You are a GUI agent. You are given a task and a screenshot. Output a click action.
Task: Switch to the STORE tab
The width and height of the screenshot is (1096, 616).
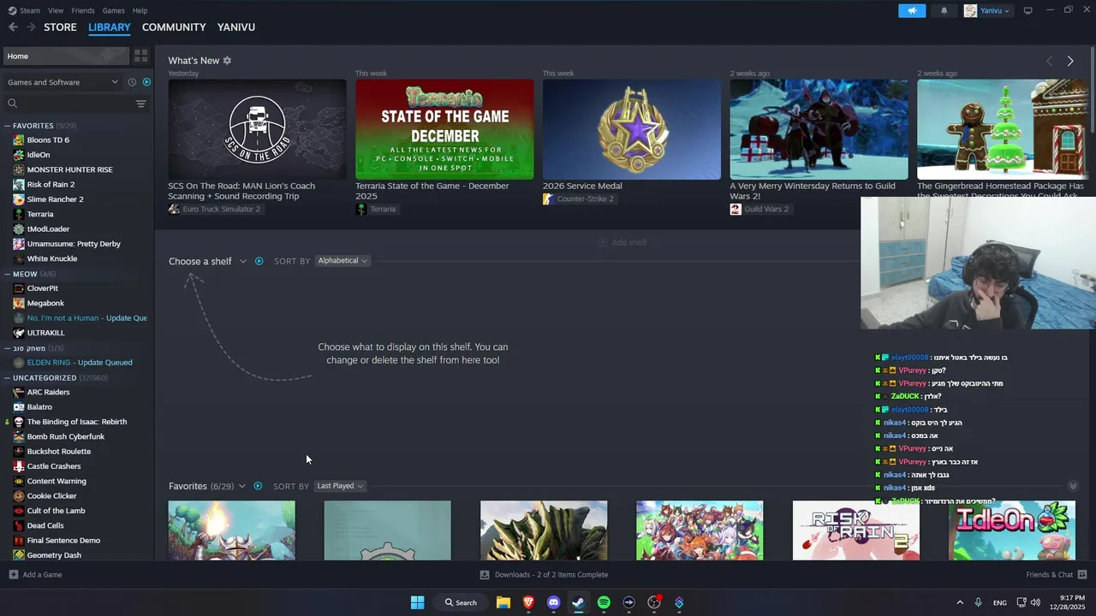click(x=60, y=27)
